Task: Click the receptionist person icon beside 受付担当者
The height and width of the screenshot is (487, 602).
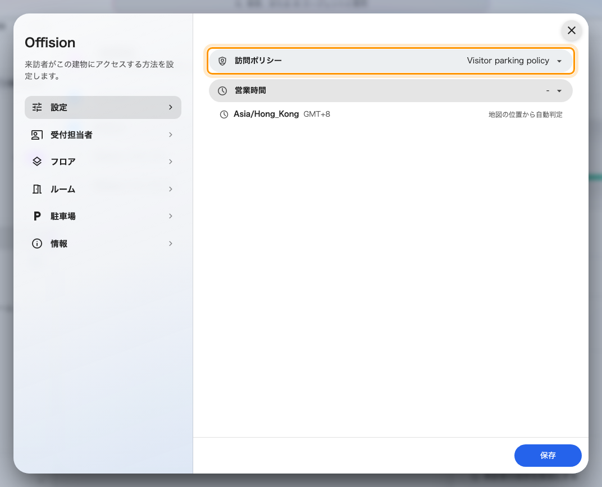Action: coord(37,135)
